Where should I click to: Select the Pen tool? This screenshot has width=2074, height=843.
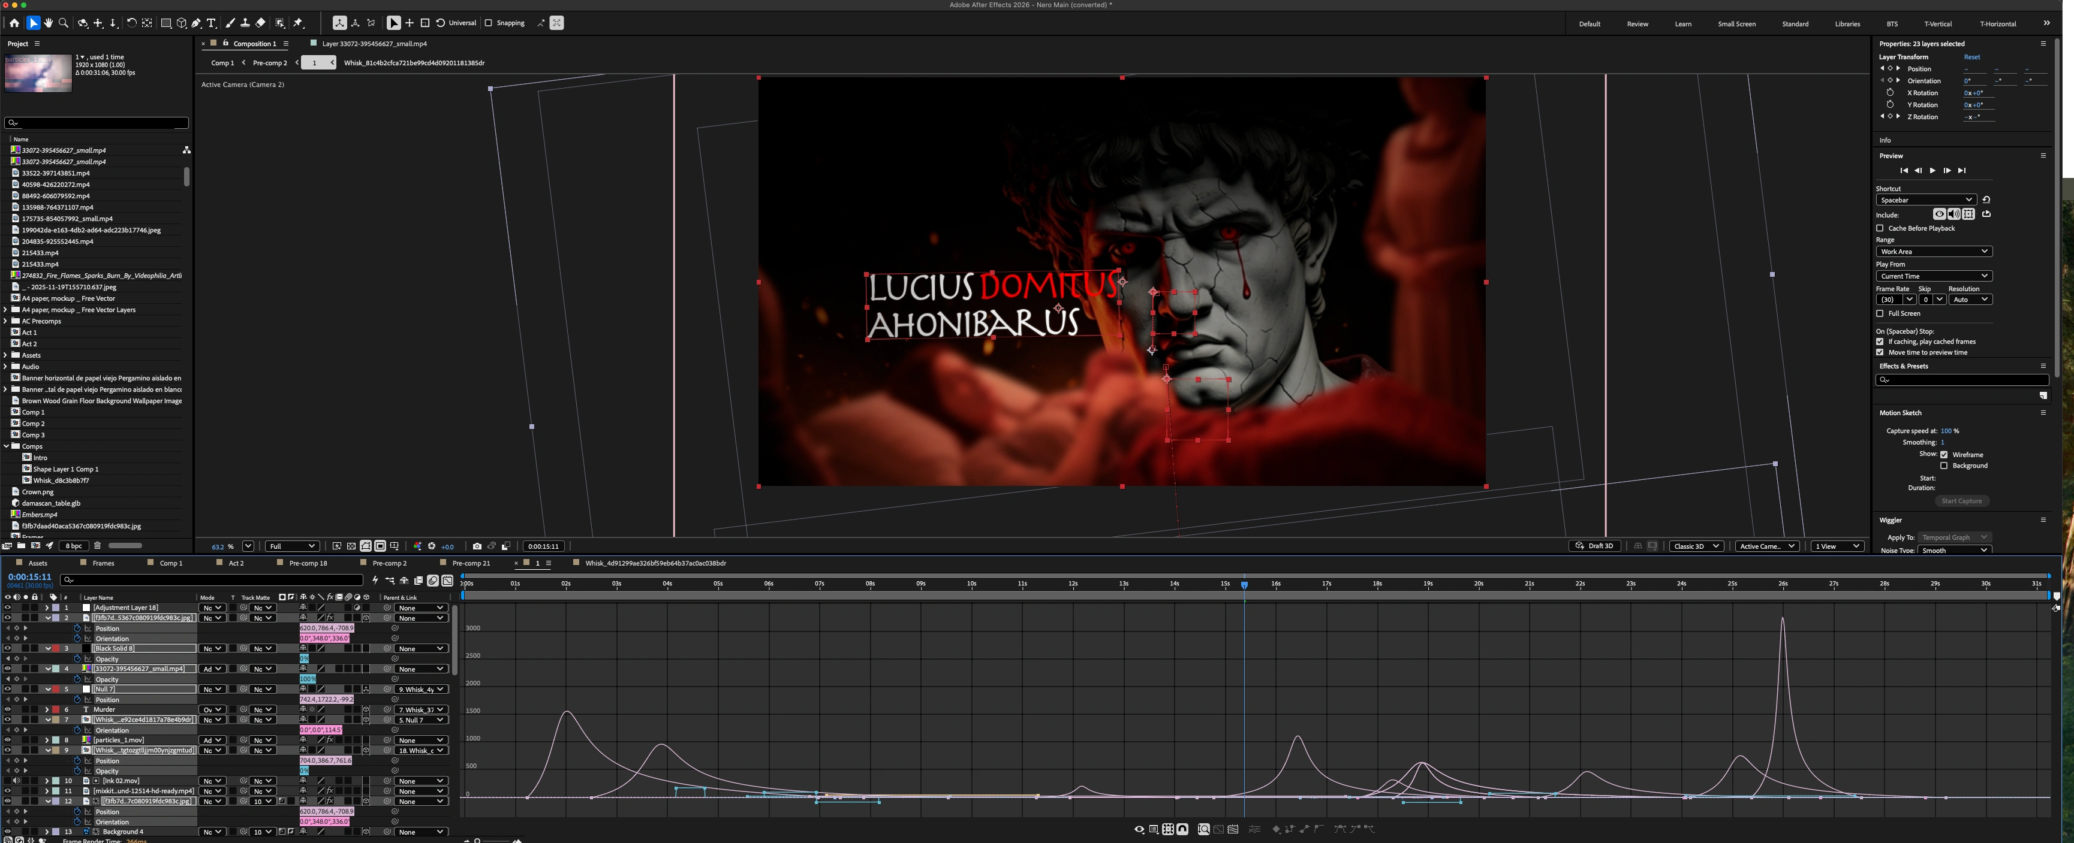tap(197, 23)
